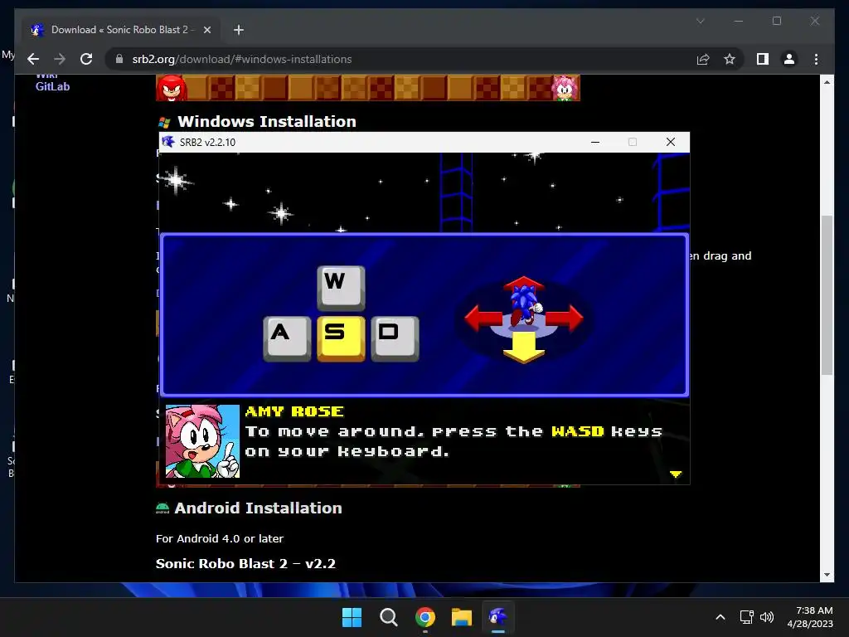Click the W key in the tutorial
849x637 pixels.
click(341, 287)
